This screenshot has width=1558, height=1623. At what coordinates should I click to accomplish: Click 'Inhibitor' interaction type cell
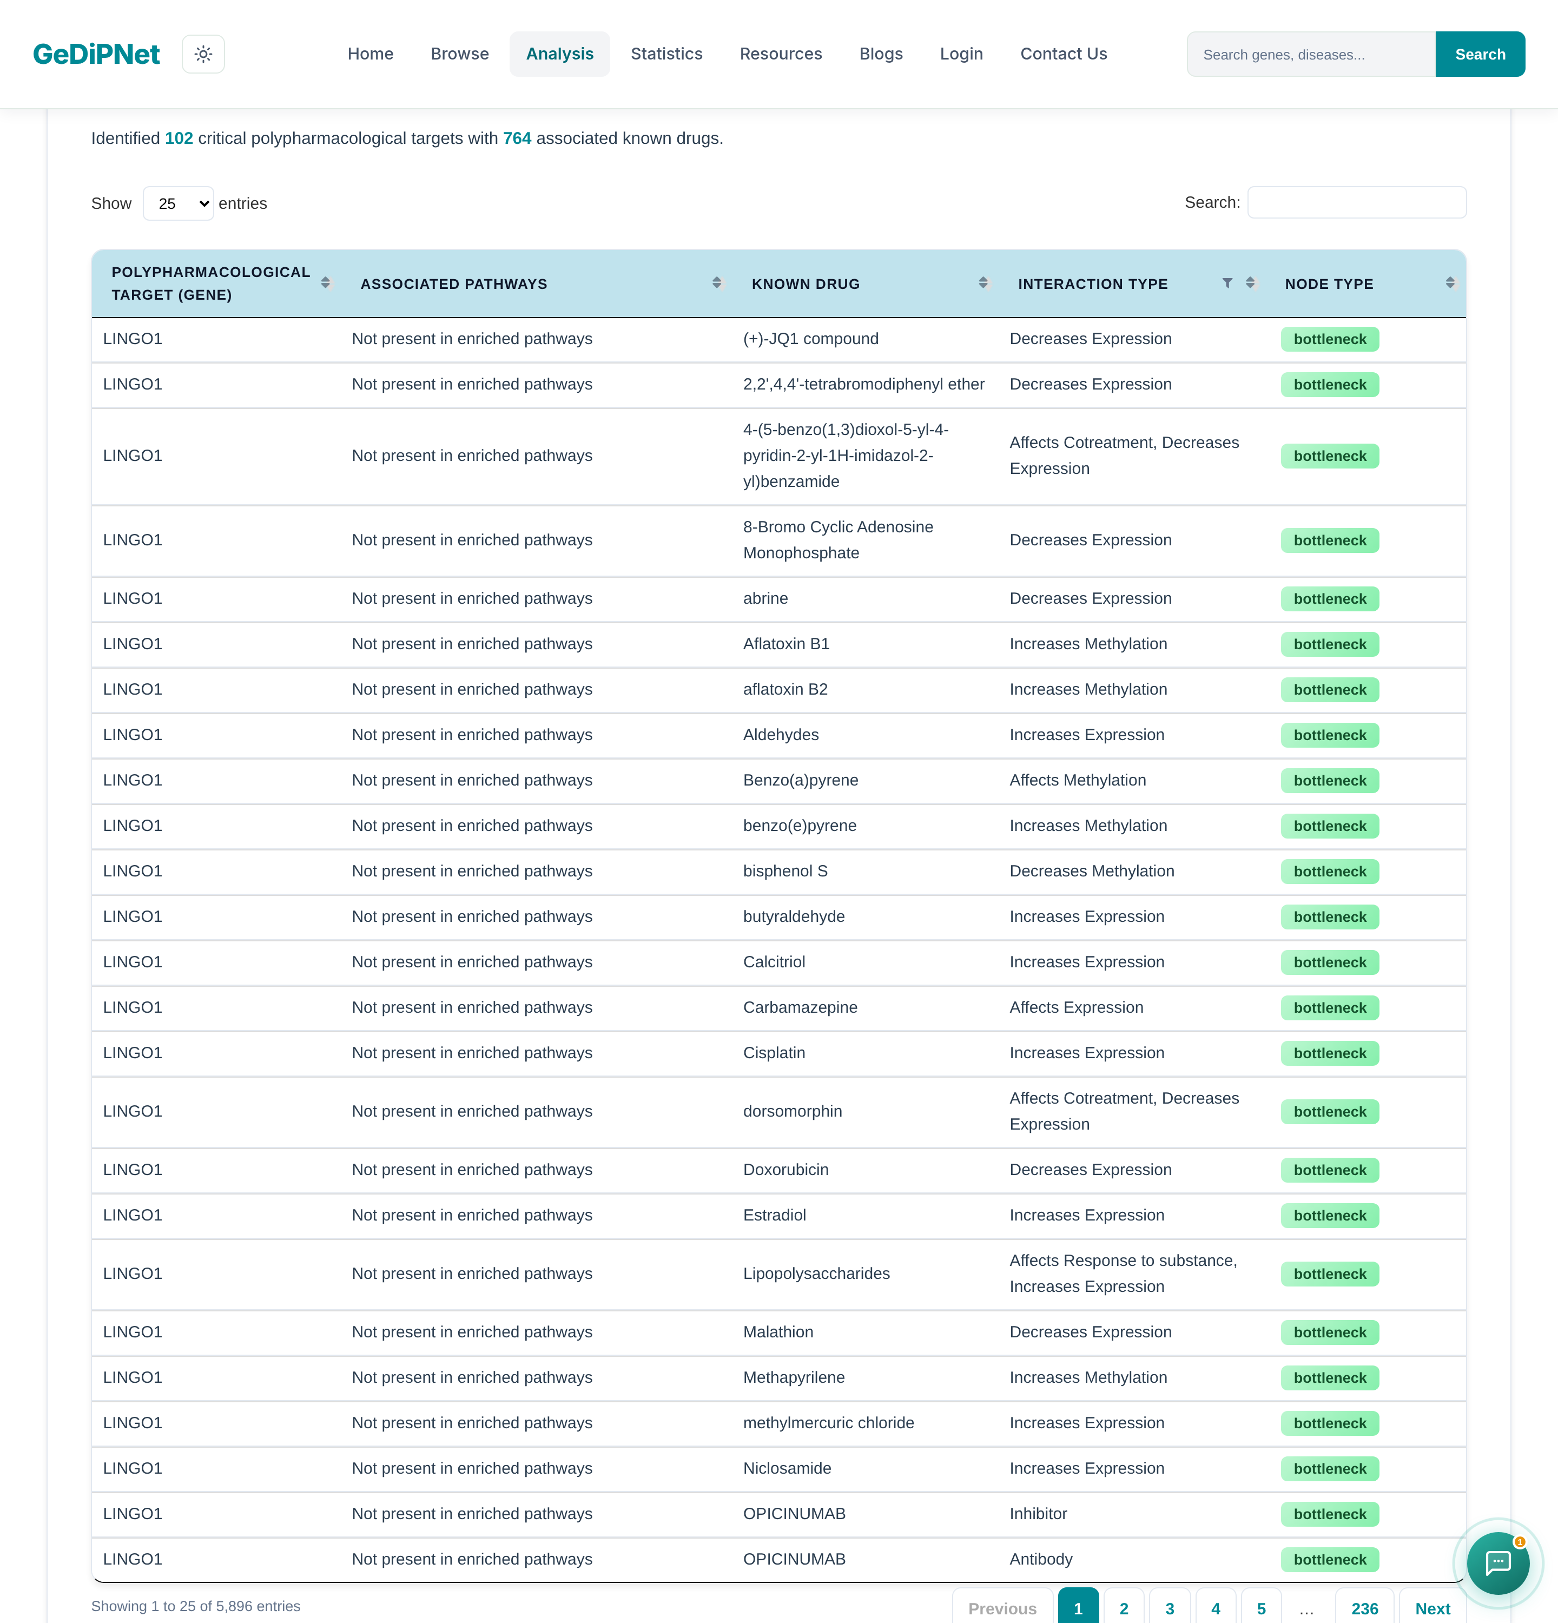pos(1038,1514)
